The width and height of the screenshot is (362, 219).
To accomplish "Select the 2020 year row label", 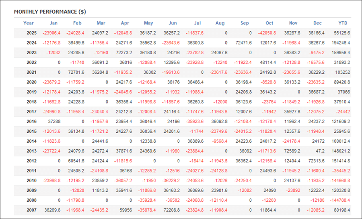I will (31, 82).
